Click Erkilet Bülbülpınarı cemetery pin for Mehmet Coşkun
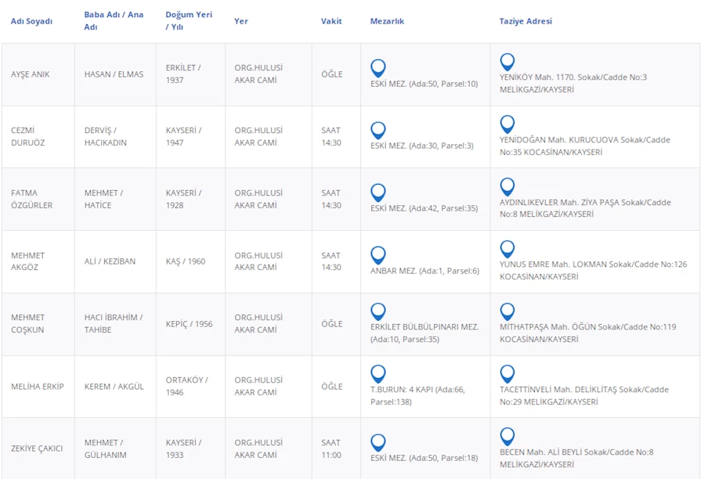The width and height of the screenshot is (704, 479). [x=378, y=311]
